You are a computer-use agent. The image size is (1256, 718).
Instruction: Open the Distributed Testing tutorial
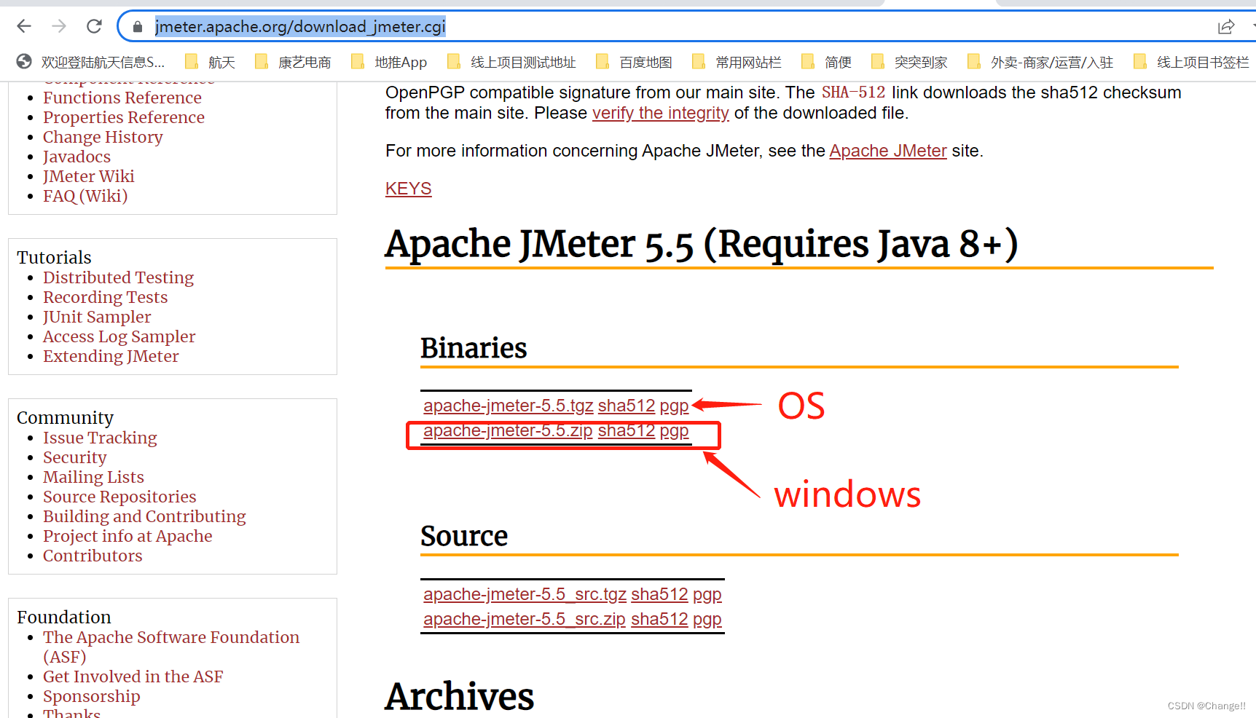pos(118,277)
